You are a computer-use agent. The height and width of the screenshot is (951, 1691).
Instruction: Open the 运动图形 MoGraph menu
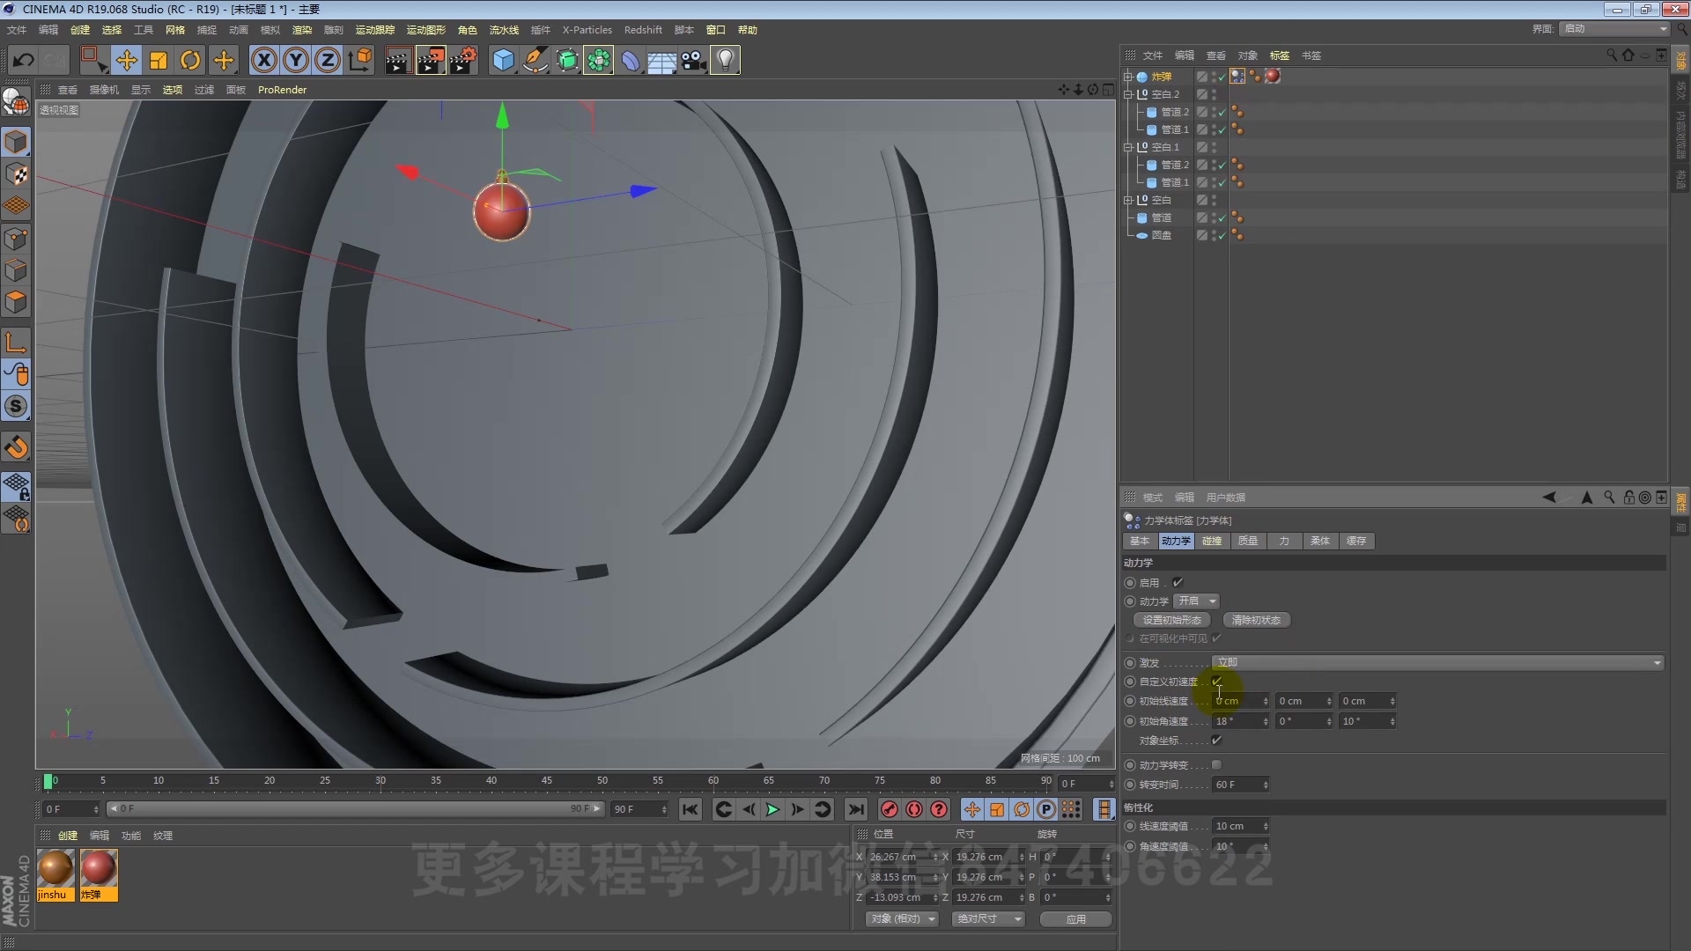pos(425,30)
